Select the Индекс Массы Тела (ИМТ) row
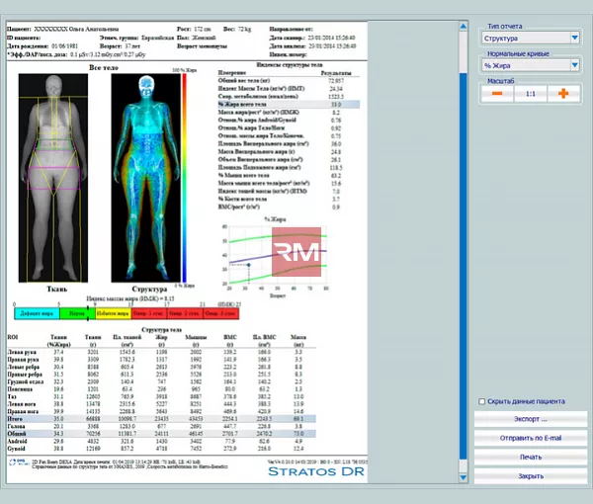This screenshot has width=593, height=504. point(289,89)
